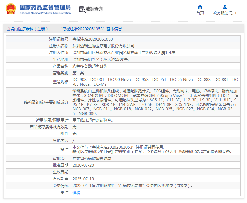Click the 产品名称 label

coord(60,66)
